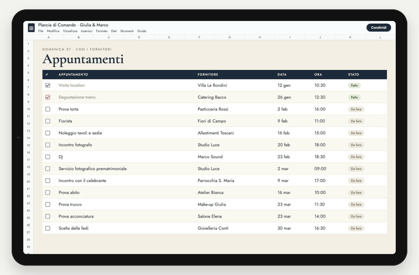Click the spreadsheet app grid icon
This screenshot has height=275, width=419.
click(31, 27)
